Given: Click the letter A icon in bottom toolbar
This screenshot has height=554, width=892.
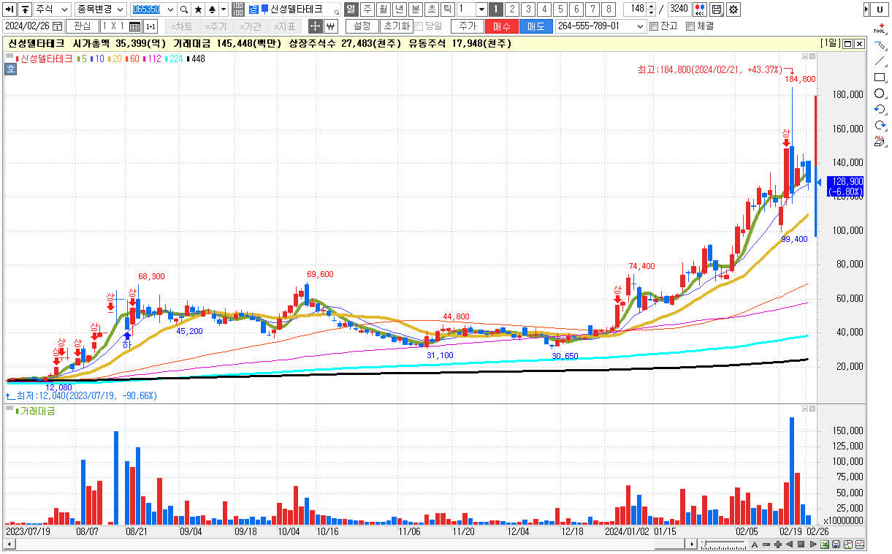Looking at the screenshot, I should click(x=755, y=544).
